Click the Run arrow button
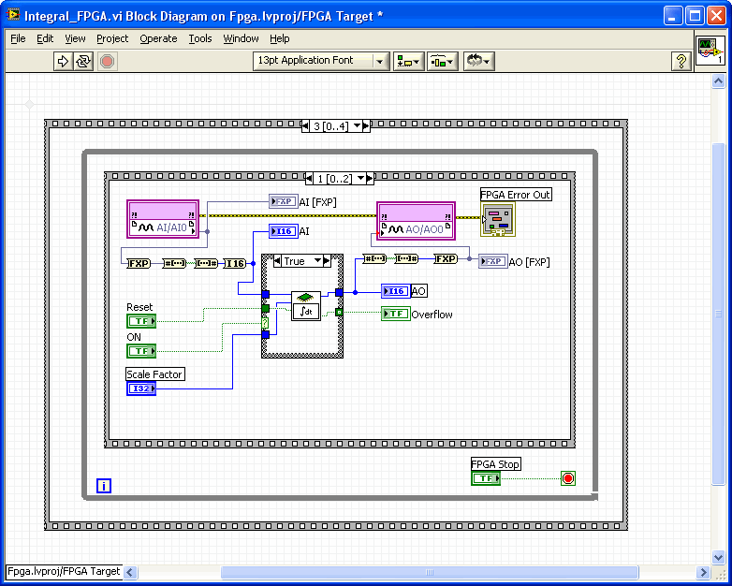This screenshot has height=586, width=732. tap(63, 61)
